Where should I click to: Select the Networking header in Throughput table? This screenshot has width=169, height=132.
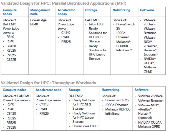110,90
